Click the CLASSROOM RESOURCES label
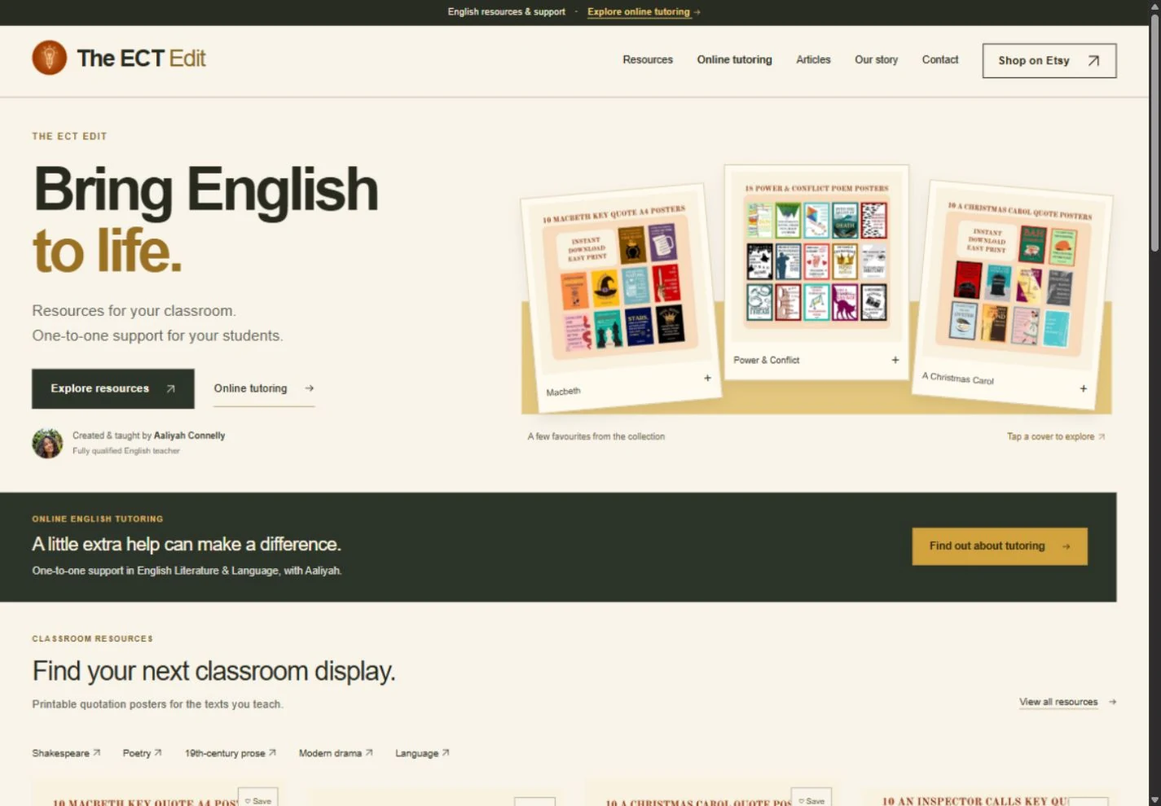Viewport: 1161px width, 806px height. coord(92,638)
